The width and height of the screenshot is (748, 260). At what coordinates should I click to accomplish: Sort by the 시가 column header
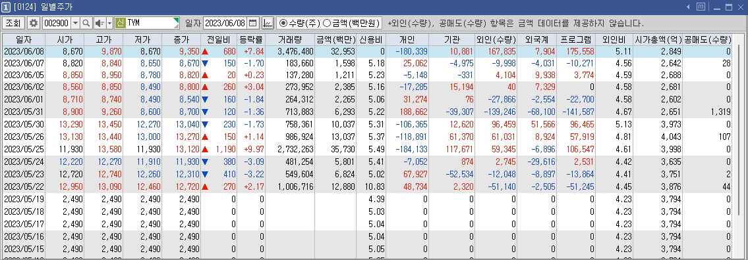pos(64,39)
